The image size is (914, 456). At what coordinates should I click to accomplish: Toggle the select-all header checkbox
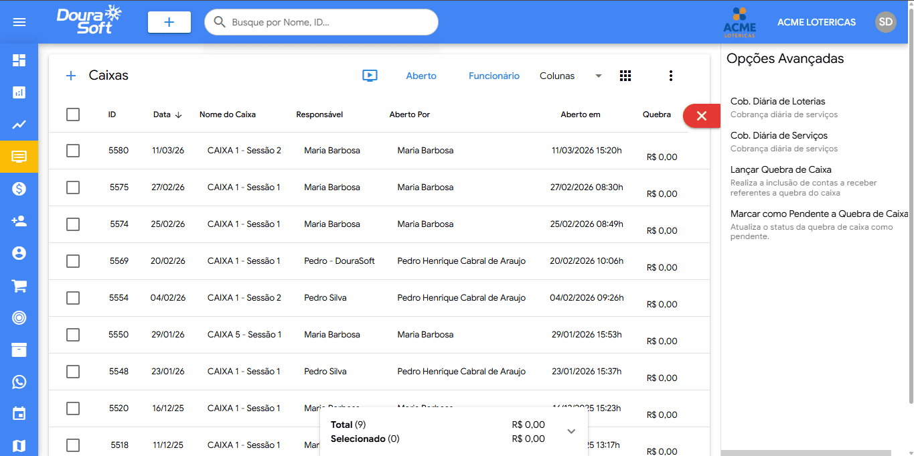click(x=73, y=115)
